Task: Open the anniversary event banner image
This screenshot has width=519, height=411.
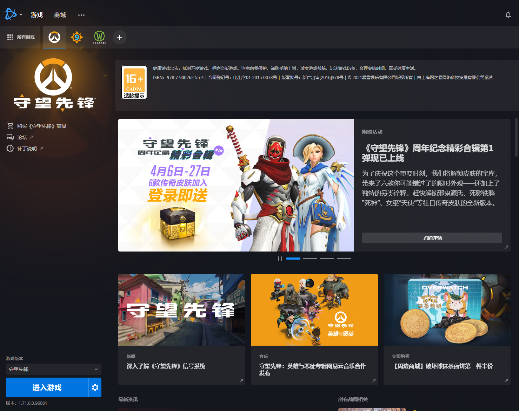Action: click(x=236, y=185)
